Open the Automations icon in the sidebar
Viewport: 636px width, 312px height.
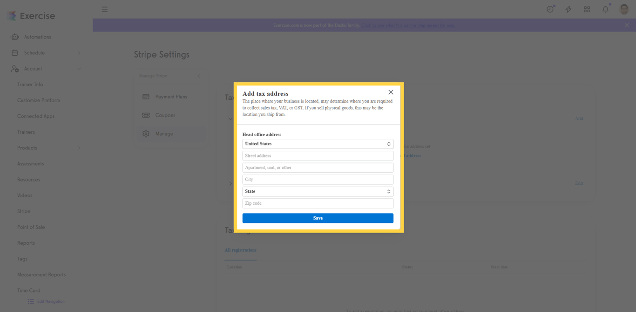point(14,37)
